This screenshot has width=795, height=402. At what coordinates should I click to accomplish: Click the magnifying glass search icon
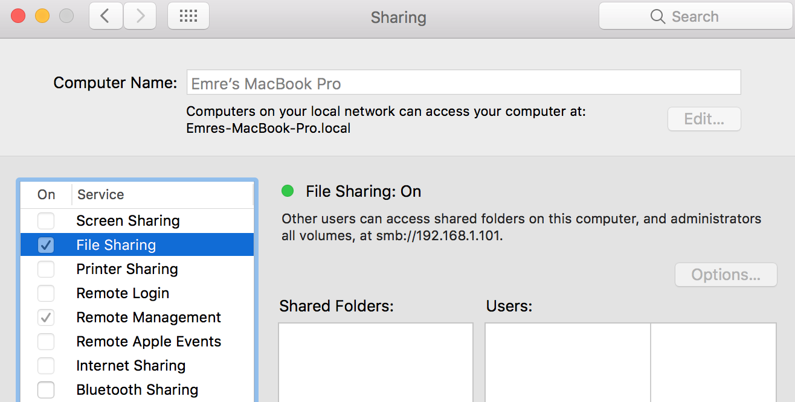(658, 16)
